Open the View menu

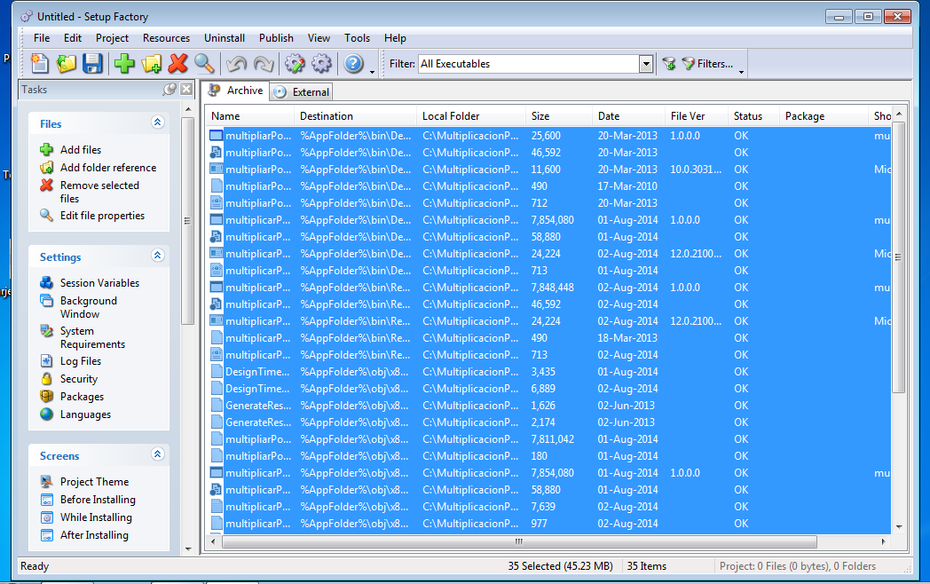[x=319, y=38]
